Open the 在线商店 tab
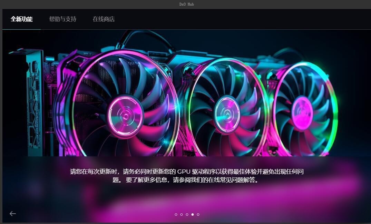 point(104,19)
